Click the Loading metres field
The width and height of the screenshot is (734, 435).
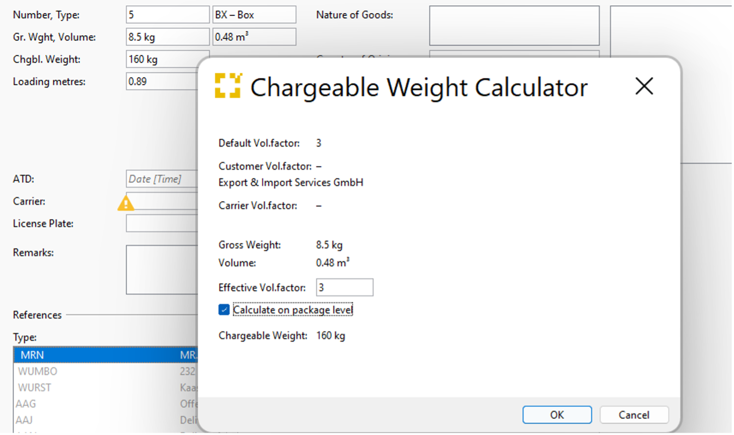(162, 82)
